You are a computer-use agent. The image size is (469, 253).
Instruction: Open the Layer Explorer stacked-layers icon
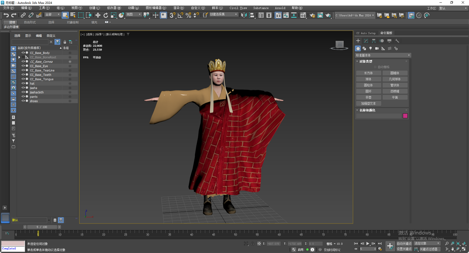click(x=269, y=15)
